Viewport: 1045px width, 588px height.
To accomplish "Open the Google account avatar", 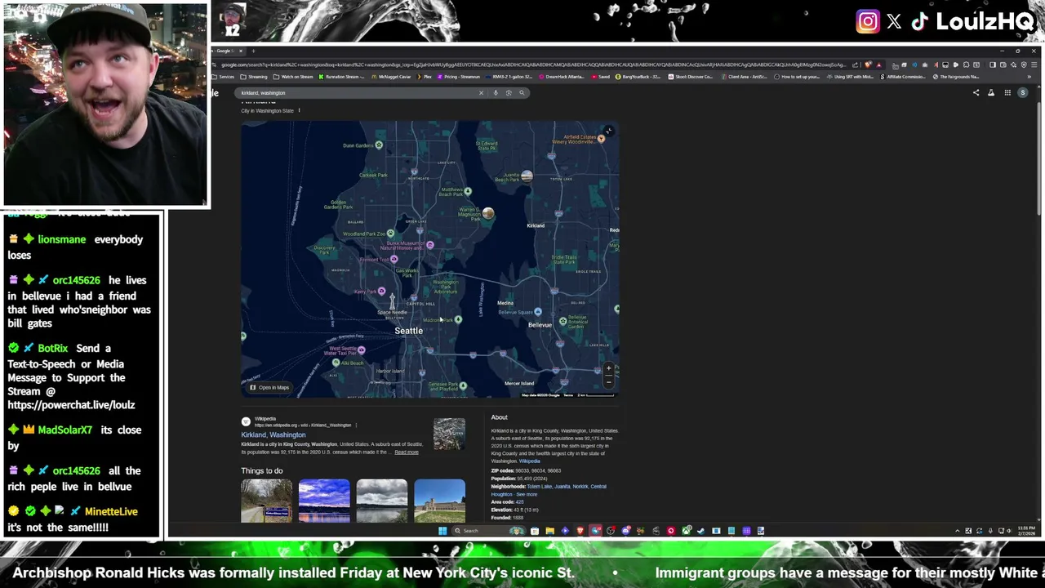I will pyautogui.click(x=1023, y=92).
